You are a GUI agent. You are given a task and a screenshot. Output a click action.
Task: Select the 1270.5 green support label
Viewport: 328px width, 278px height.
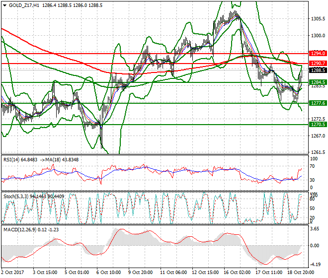tap(318, 125)
